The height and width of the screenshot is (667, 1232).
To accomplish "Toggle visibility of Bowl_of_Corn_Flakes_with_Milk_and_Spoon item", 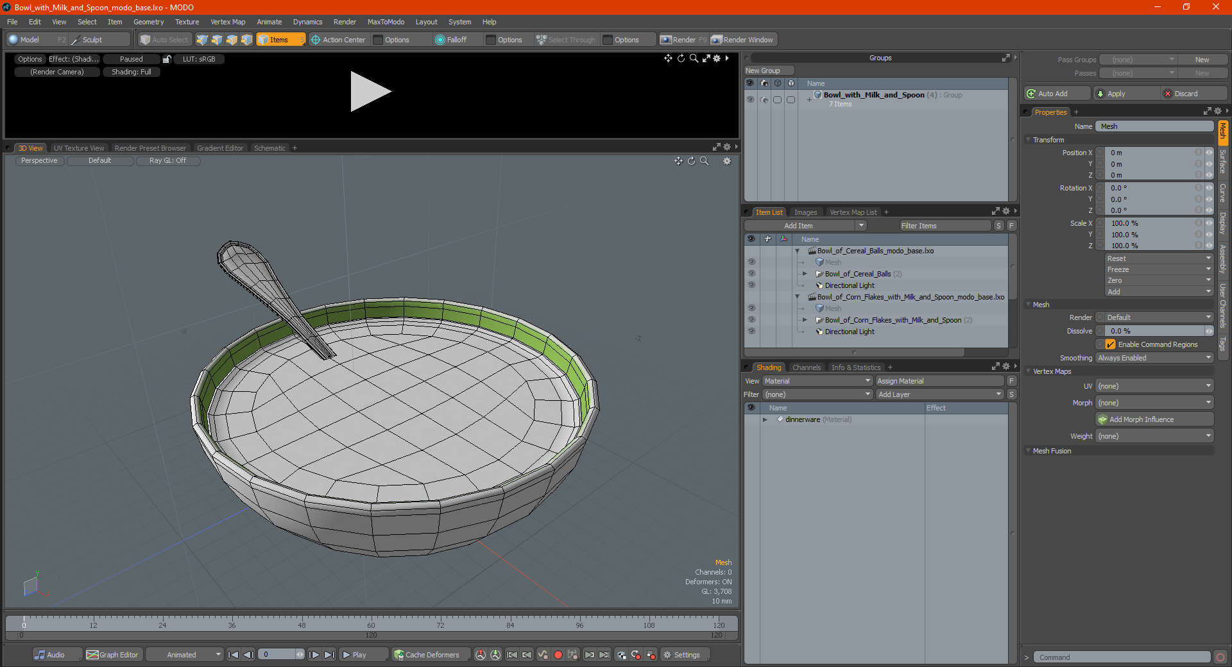I will click(x=751, y=320).
